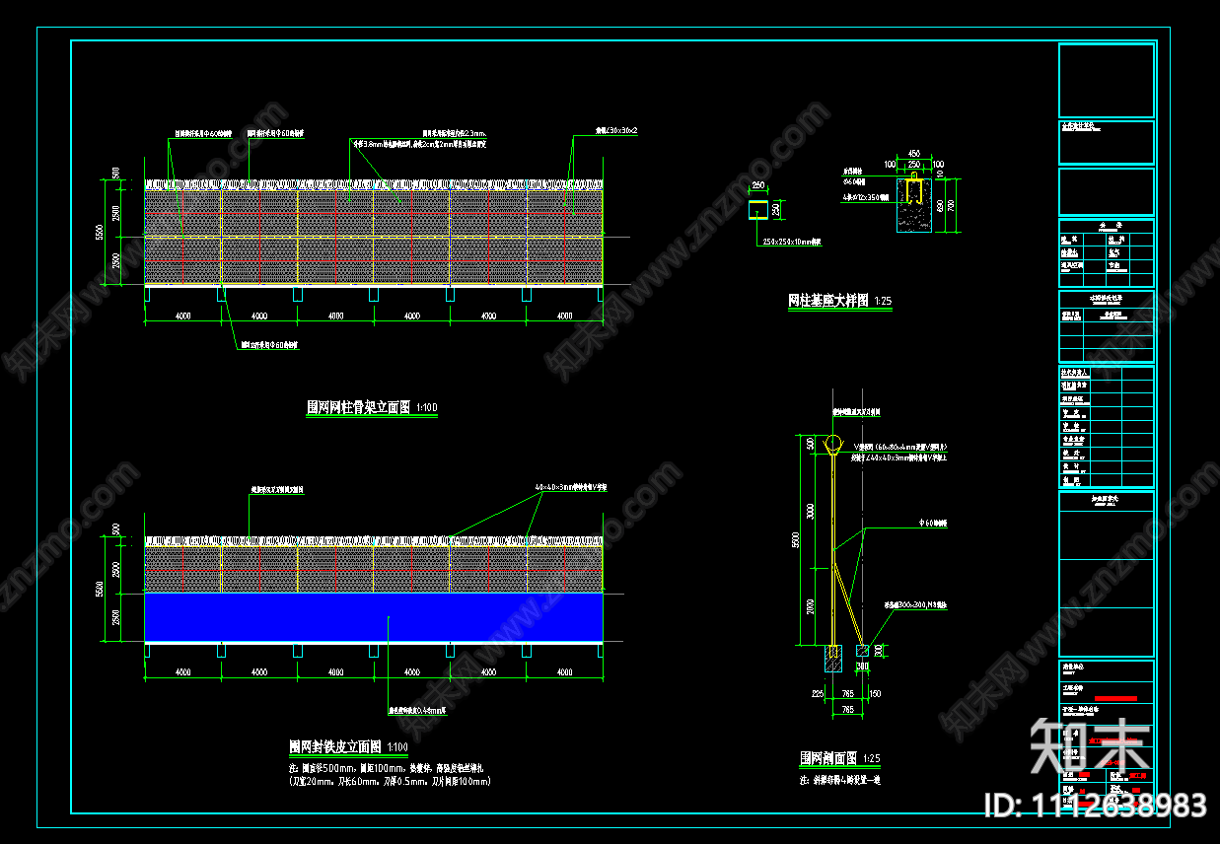The width and height of the screenshot is (1220, 844).
Task: Click the 450 width dimension above foundation detail
Action: [x=913, y=154]
